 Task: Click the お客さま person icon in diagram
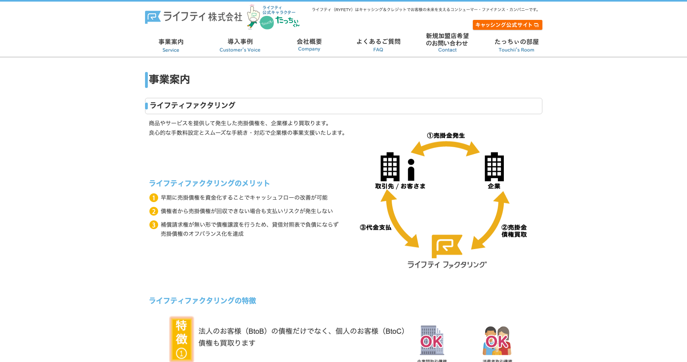(411, 170)
